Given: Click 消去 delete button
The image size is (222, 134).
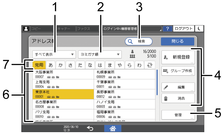Looking at the screenshot, I should click(x=178, y=98).
